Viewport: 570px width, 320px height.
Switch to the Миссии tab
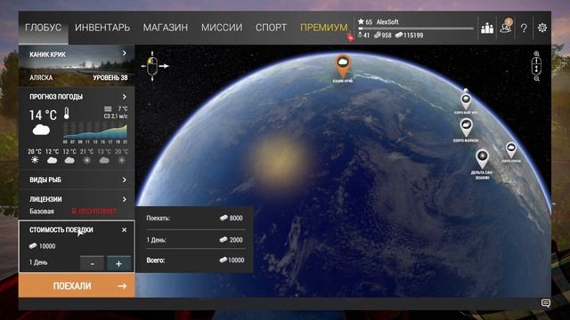[x=222, y=28]
